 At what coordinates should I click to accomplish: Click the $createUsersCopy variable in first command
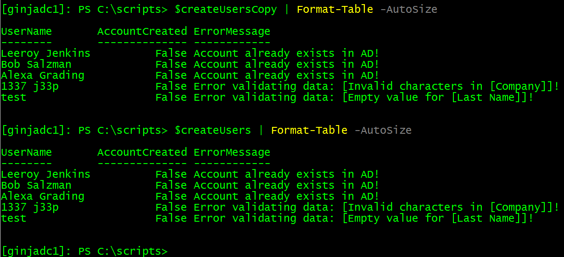(x=226, y=10)
